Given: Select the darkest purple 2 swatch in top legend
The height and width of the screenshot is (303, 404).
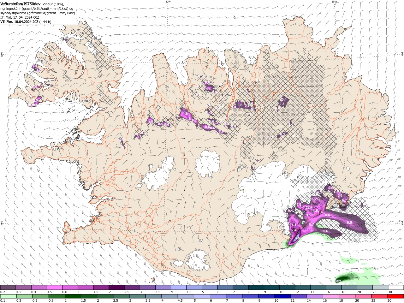Looking at the screenshot, I should 116,287.
